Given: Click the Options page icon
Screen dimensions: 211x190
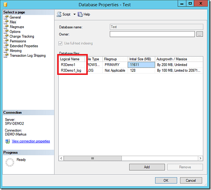Looking at the screenshot, I should pos(6,31).
